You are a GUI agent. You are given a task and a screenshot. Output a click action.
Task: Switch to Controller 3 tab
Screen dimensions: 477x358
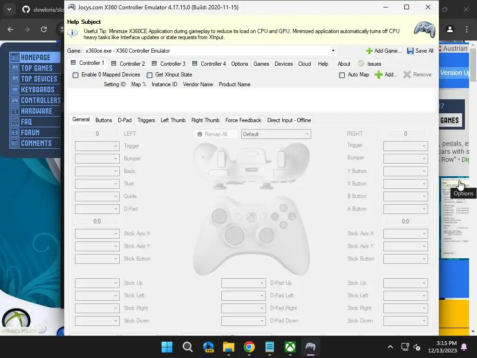tap(169, 63)
